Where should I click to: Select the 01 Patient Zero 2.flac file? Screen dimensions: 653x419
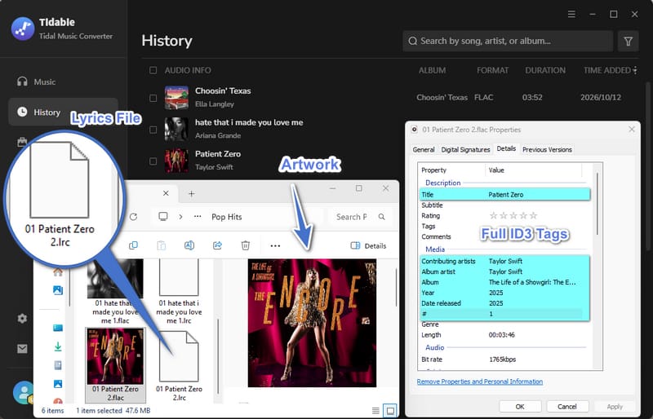[115, 365]
